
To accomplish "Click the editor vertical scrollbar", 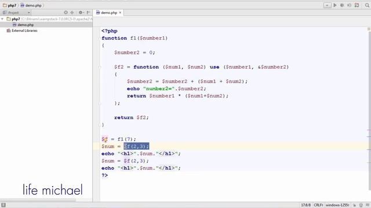I will pos(369,111).
